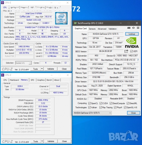Click Tools button in top CPU-Z window
This screenshot has height=145, width=142.
35,69
